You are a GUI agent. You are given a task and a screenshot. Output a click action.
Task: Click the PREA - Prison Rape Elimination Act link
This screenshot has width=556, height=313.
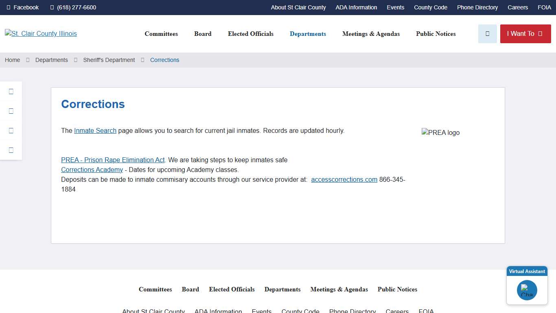113,160
